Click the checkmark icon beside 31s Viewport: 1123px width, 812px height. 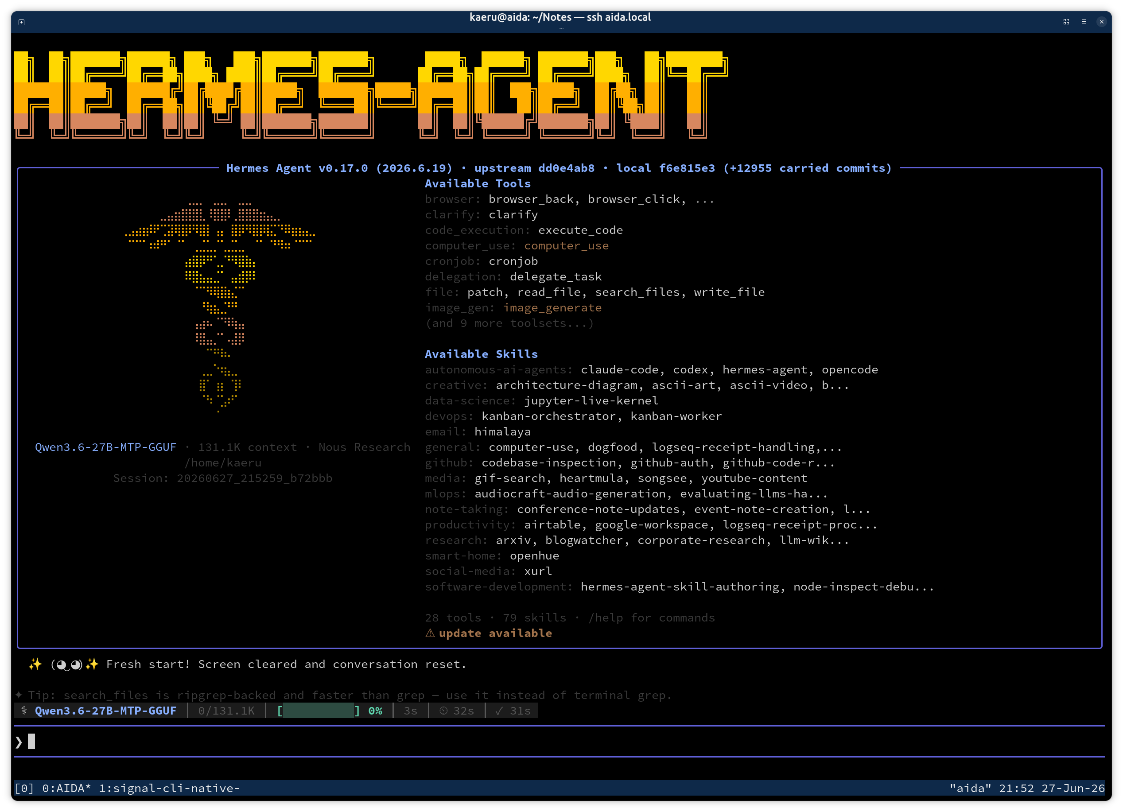[499, 711]
